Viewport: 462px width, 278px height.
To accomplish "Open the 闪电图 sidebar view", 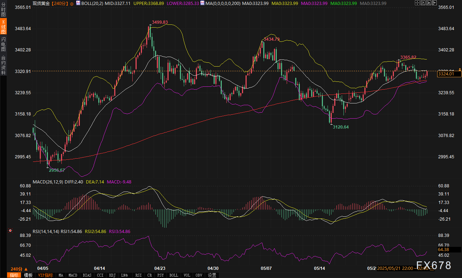I will coord(3,44).
